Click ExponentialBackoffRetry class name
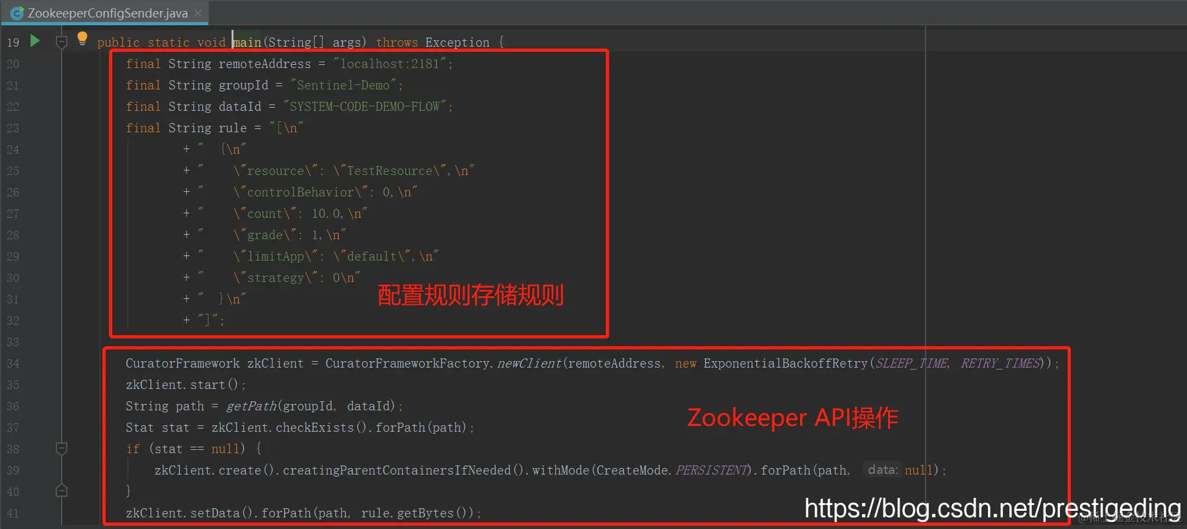The height and width of the screenshot is (529, 1187). click(x=785, y=363)
